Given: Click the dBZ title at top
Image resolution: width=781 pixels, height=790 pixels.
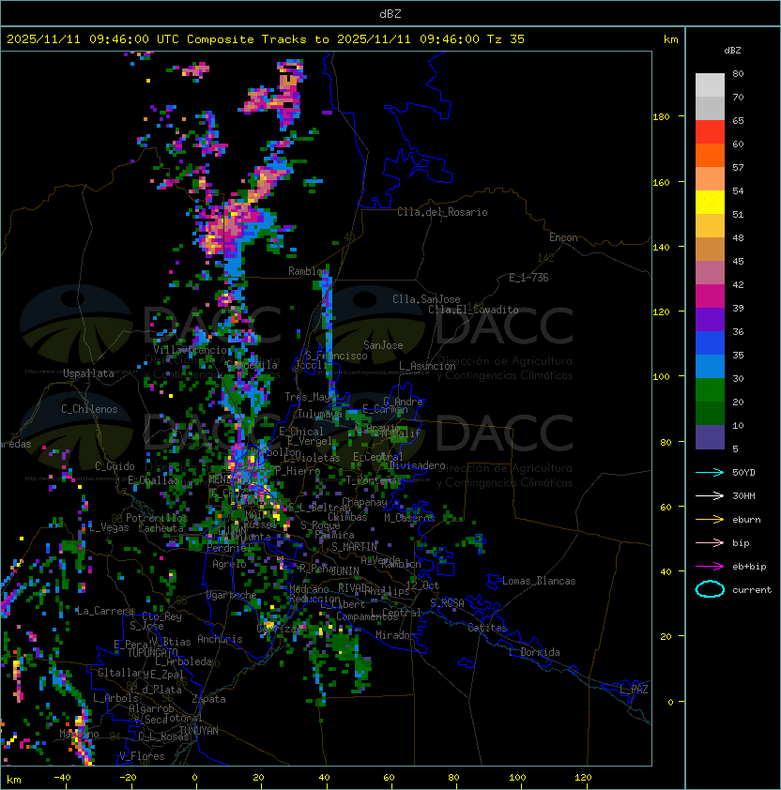Looking at the screenshot, I should click(390, 13).
